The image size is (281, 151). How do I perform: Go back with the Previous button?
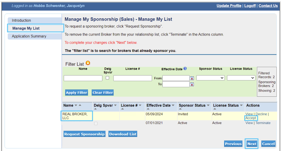coord(233,144)
